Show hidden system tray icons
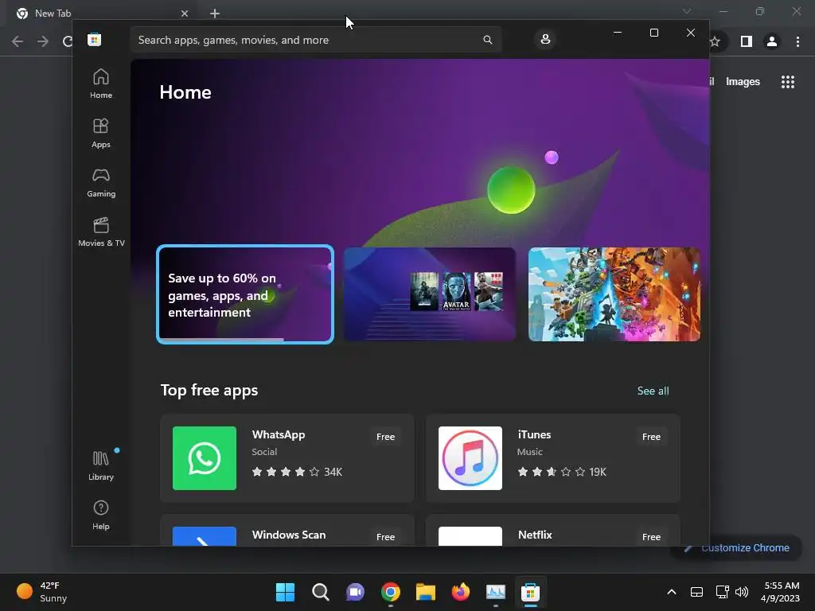Screen dimensions: 815x611 (672, 592)
